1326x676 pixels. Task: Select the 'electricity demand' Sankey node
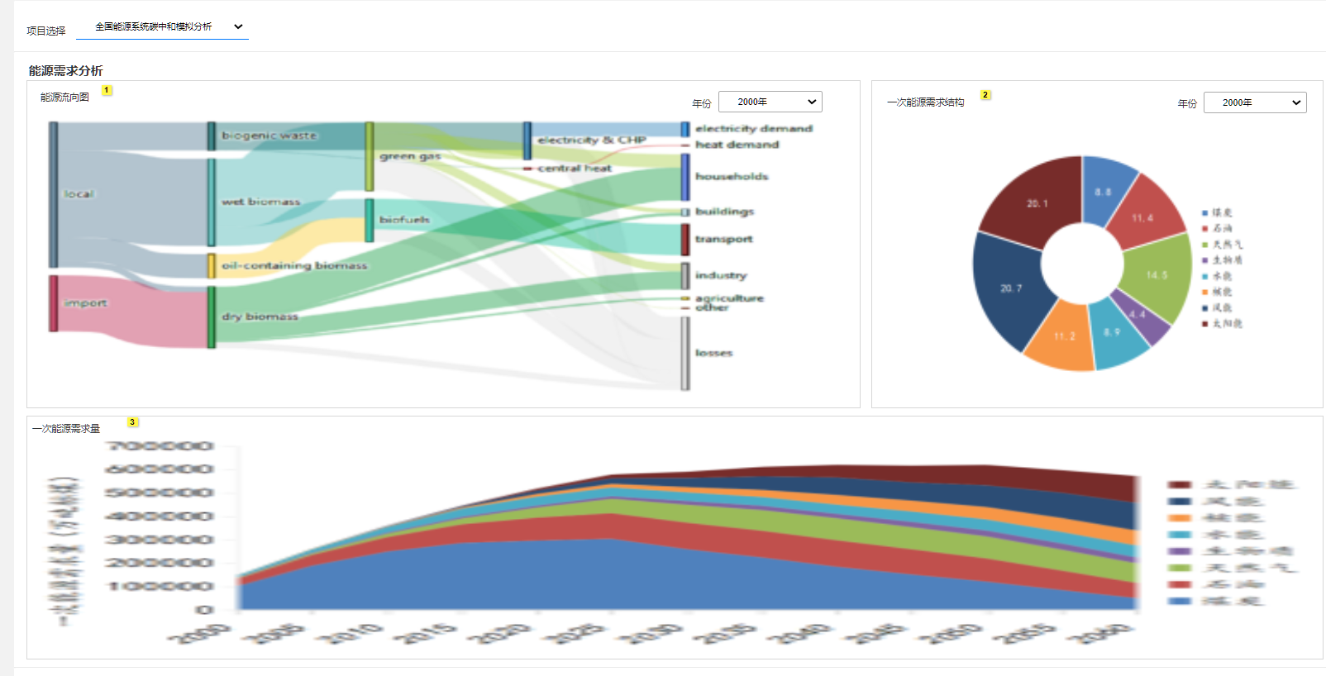point(685,129)
